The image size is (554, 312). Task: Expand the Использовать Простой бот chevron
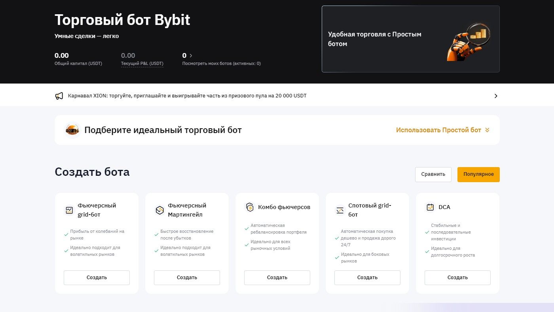[487, 130]
